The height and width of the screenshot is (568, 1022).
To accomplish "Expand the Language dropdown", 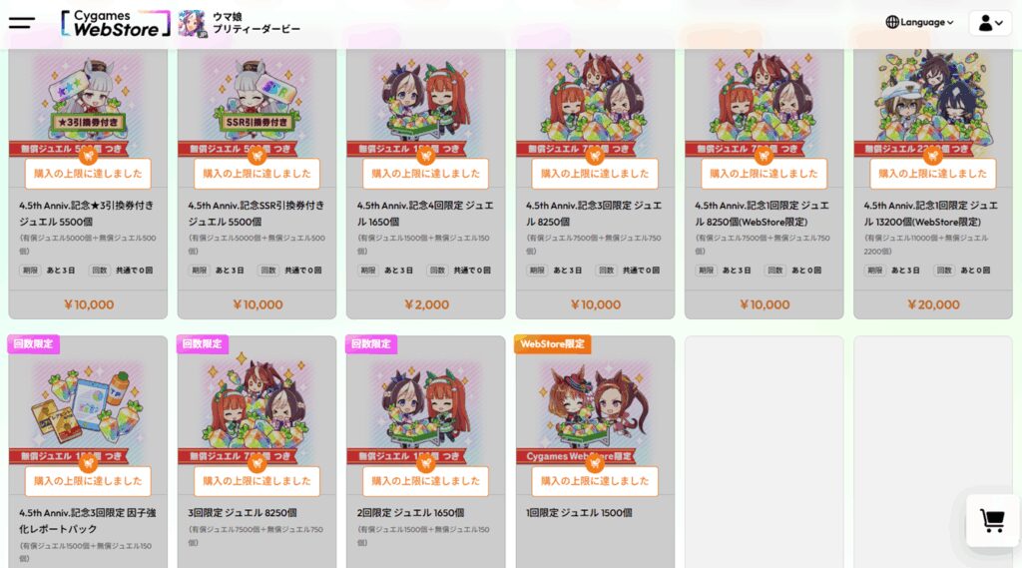I will [x=919, y=22].
